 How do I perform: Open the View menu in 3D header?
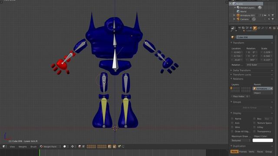coord(12,146)
